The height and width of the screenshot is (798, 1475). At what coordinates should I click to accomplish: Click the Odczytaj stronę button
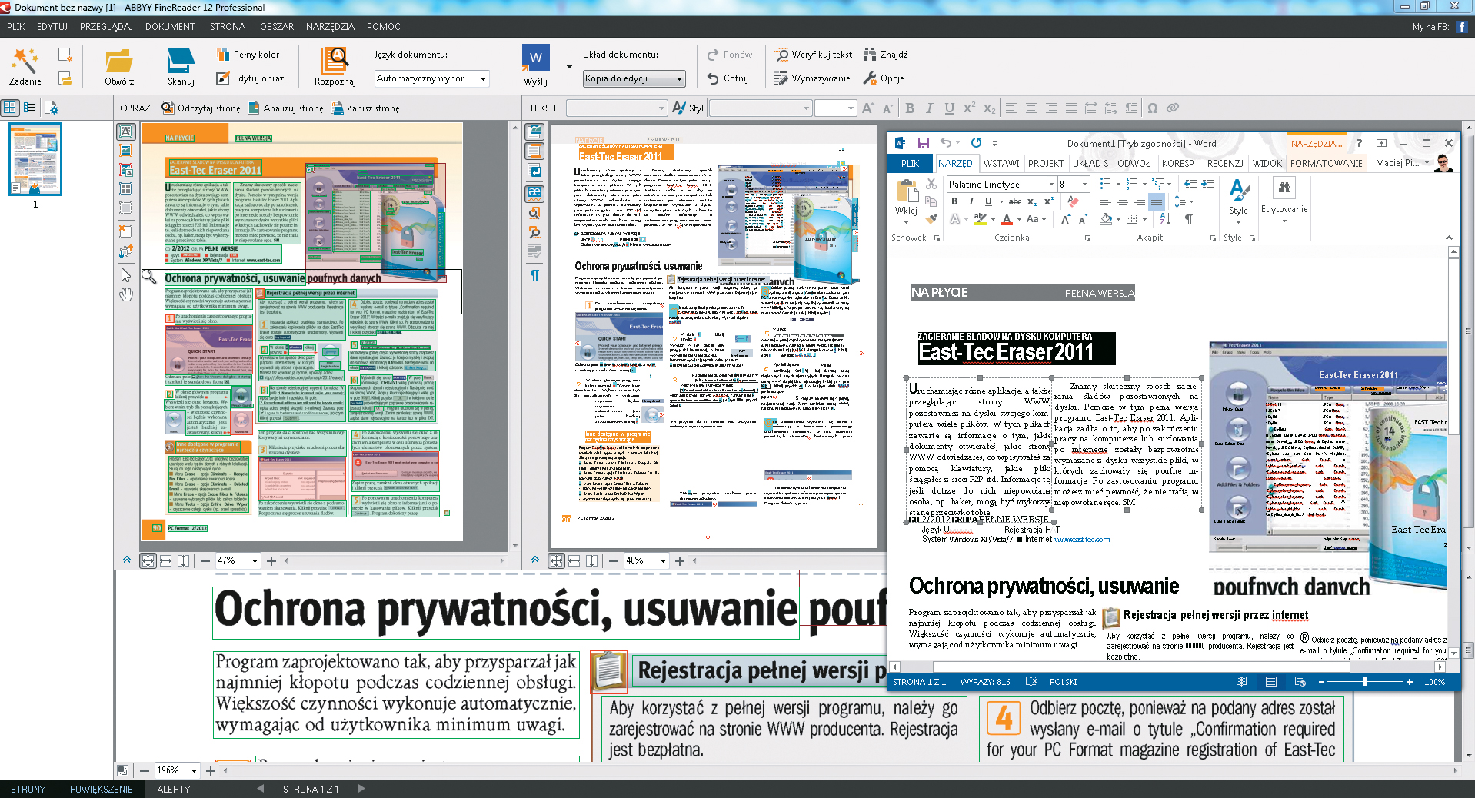coord(201,108)
